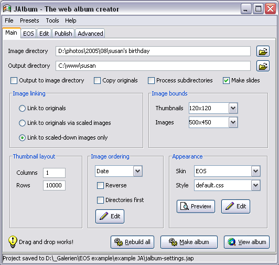The height and width of the screenshot is (265, 279).
Task: Open the Skin dropdown list
Action: (256, 171)
